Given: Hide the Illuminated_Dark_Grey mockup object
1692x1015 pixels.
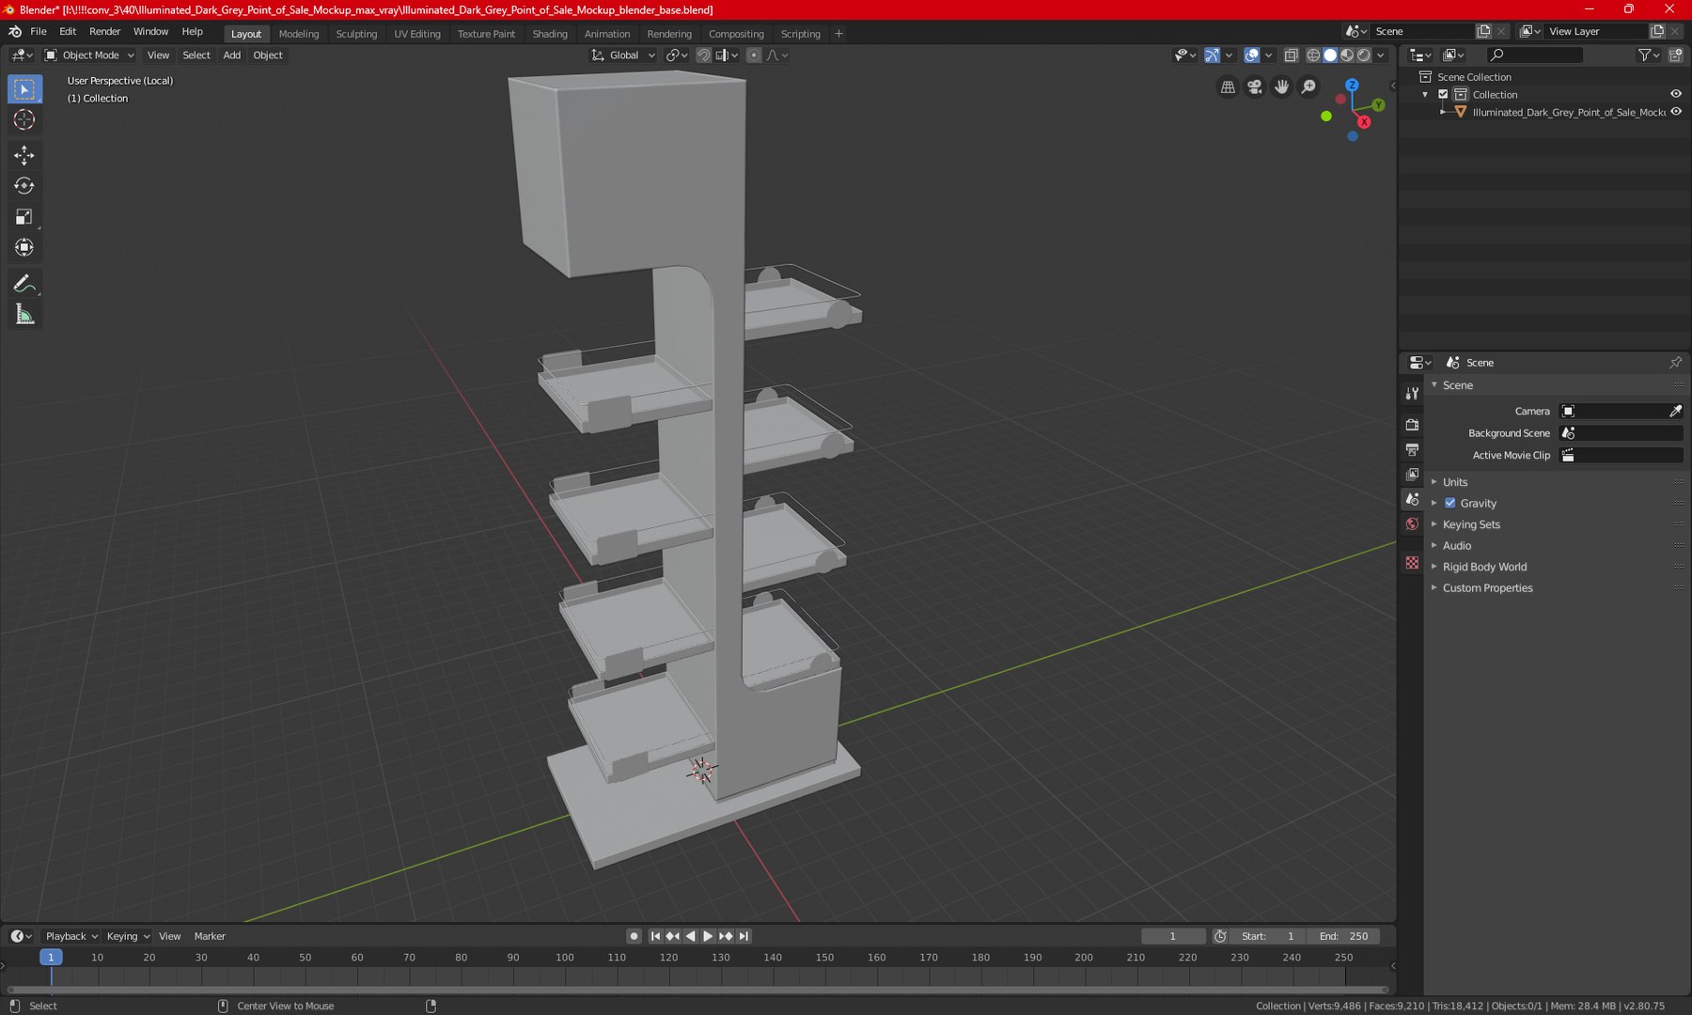Looking at the screenshot, I should [x=1676, y=112].
